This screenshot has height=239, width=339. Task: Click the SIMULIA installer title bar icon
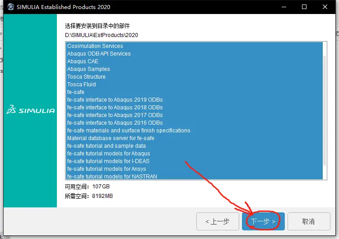[x=10, y=7]
